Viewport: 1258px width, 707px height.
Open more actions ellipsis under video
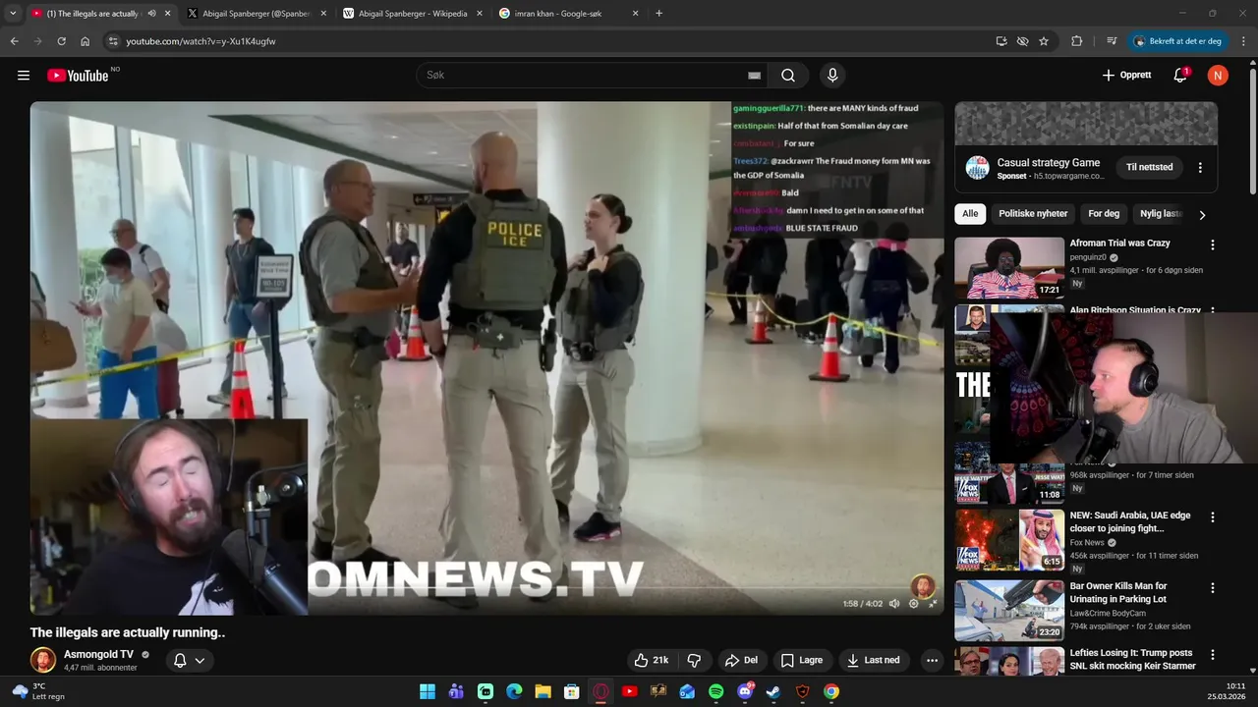[932, 660]
